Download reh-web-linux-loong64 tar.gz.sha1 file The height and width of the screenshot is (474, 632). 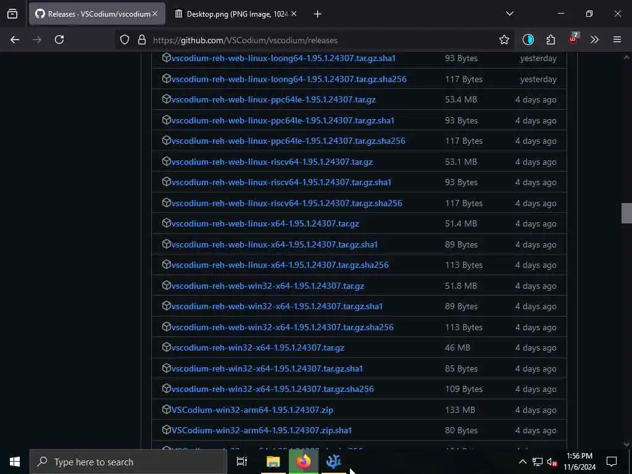coord(283,58)
